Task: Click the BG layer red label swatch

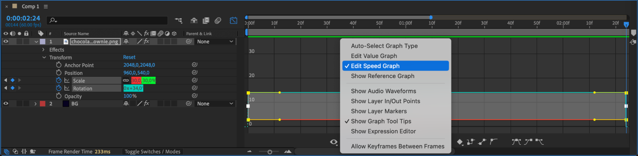Action: click(x=42, y=103)
